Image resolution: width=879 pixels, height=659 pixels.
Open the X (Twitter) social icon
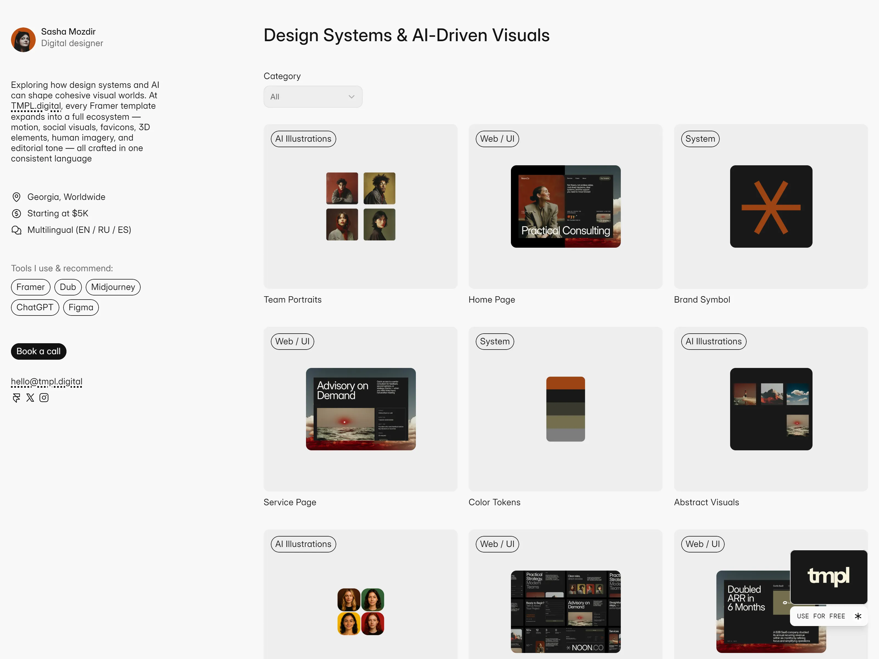click(x=30, y=398)
